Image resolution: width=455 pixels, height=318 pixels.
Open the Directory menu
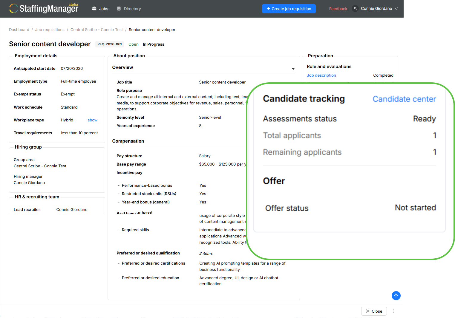129,9
